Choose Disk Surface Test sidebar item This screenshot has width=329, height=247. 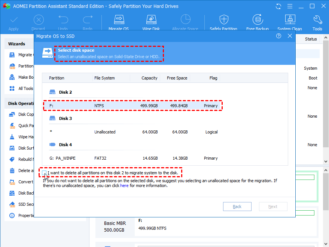21,148
